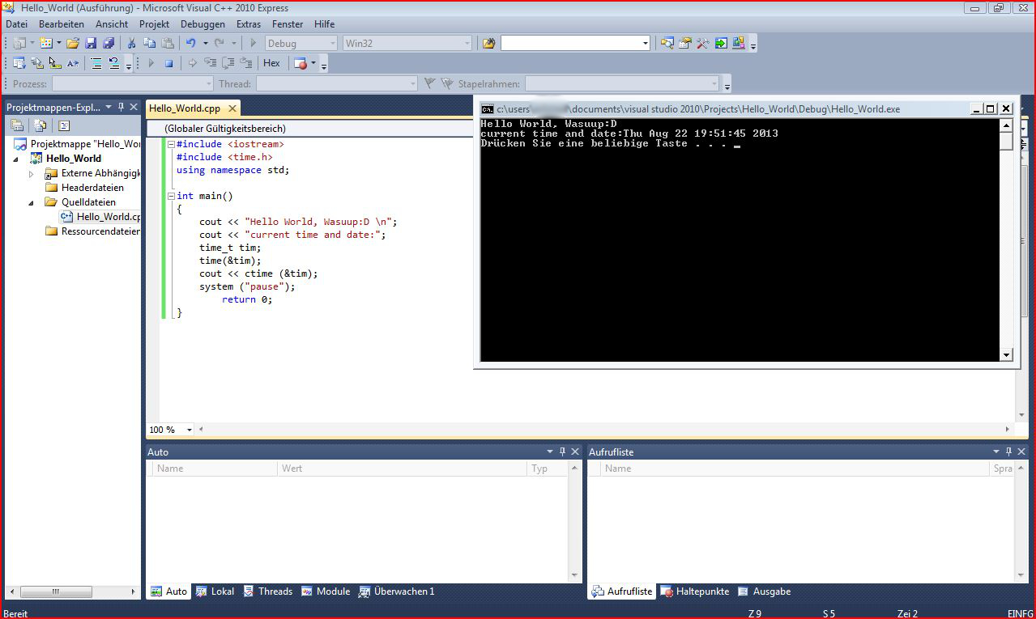Toggle Hex display mode

tap(271, 63)
